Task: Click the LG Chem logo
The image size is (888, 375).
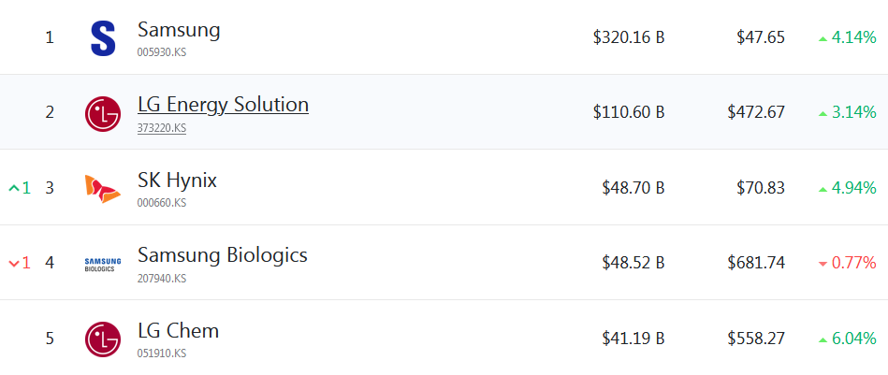Action: pyautogui.click(x=102, y=339)
